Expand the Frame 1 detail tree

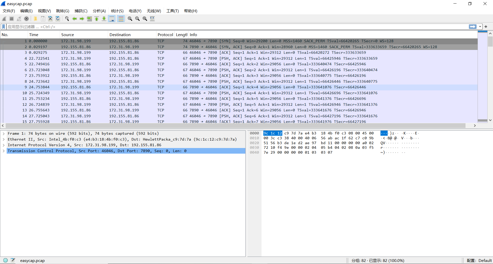[x=4, y=133]
